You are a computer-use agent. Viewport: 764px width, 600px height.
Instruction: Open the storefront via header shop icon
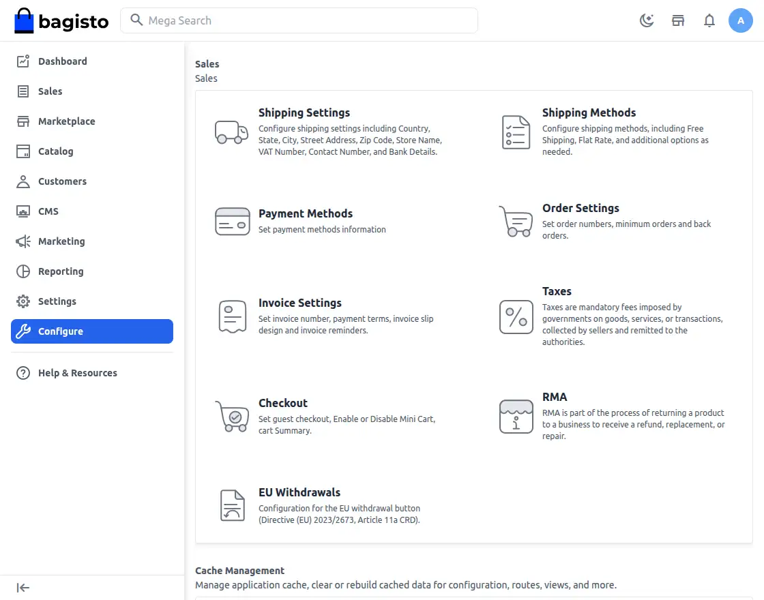click(x=678, y=20)
